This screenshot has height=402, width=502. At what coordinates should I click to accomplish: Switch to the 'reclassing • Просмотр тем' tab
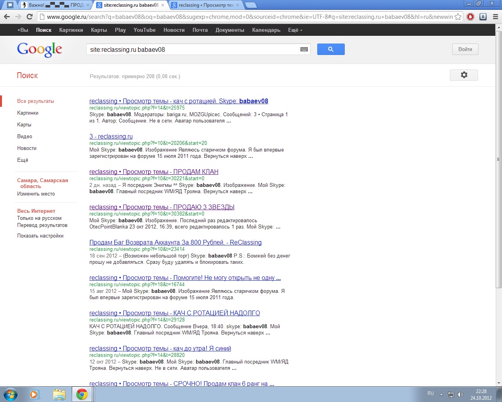coord(206,5)
